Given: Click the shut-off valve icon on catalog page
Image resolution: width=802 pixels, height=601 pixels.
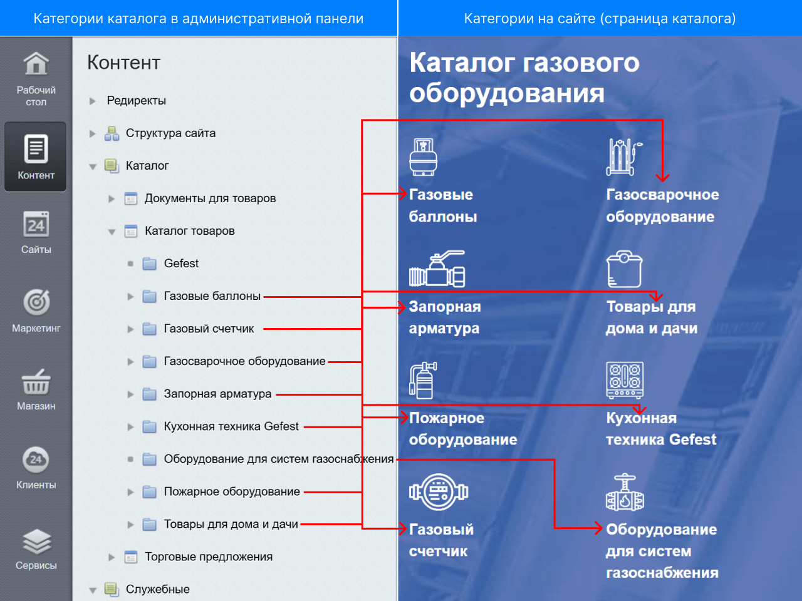Looking at the screenshot, I should coord(437,269).
